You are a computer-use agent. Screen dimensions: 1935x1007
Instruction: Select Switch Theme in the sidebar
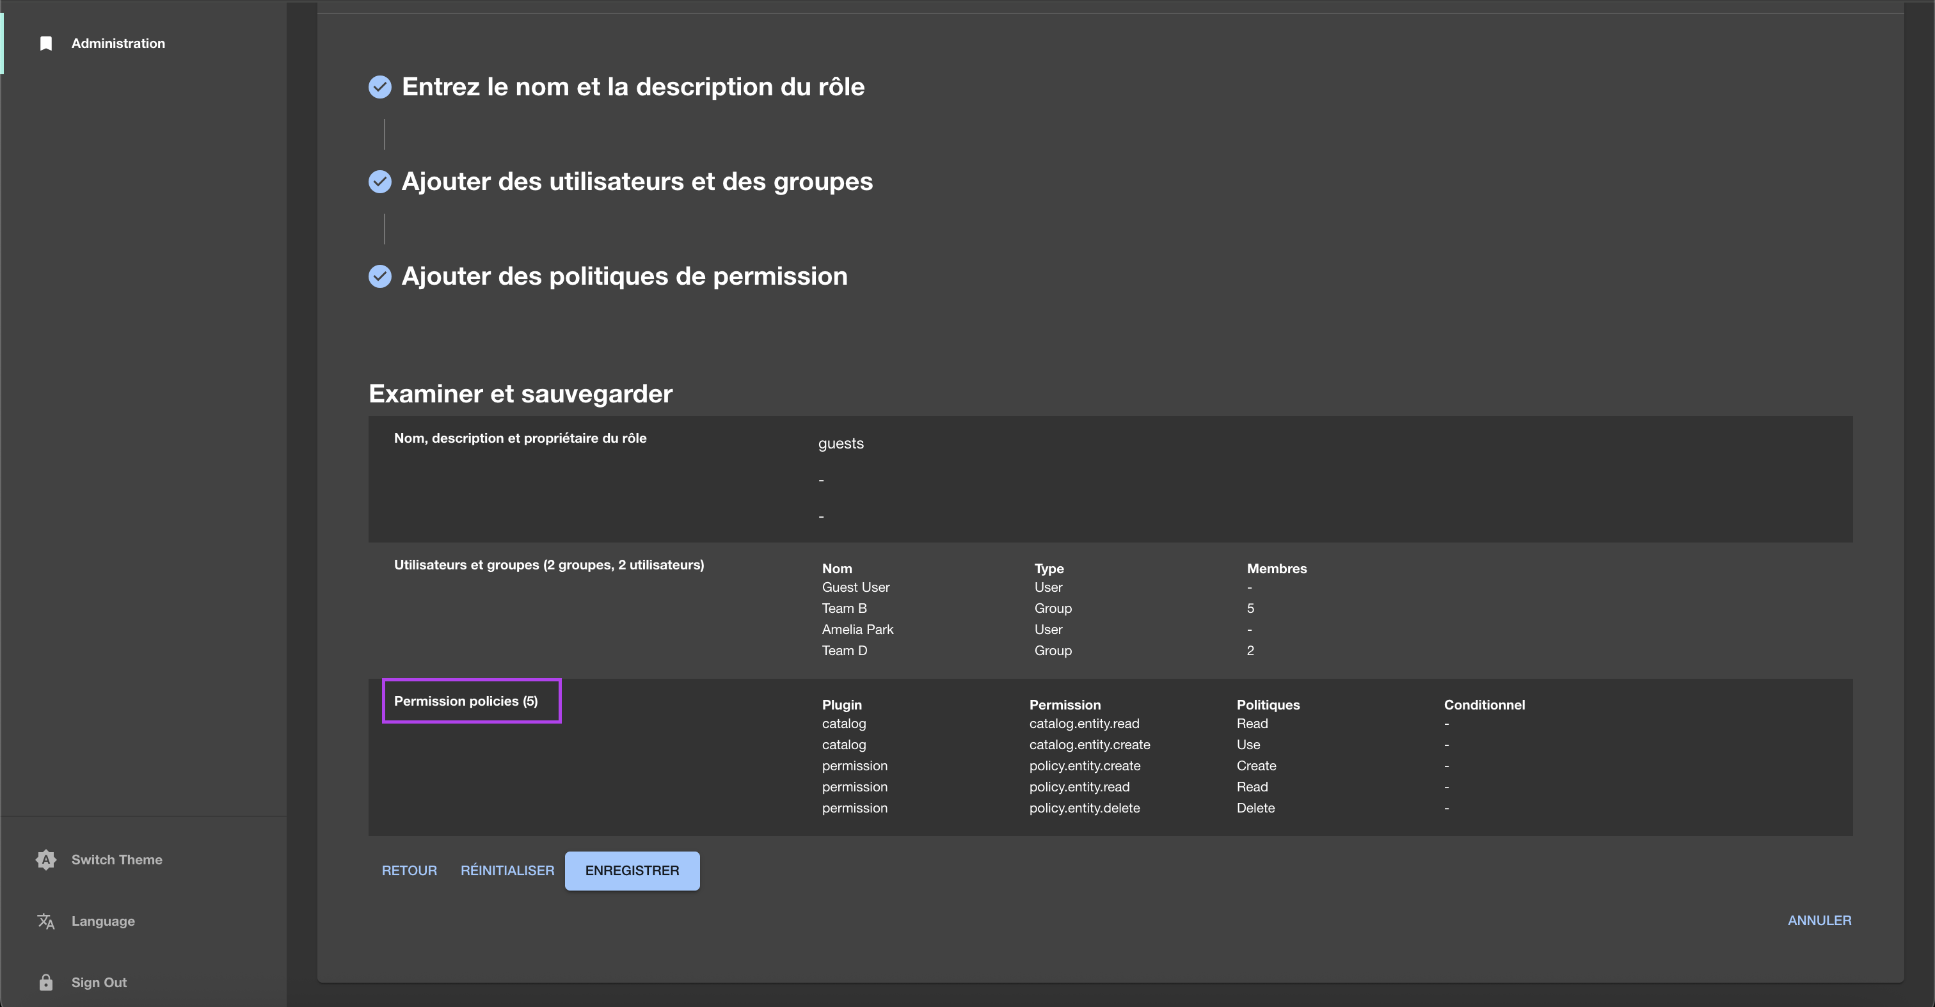[x=116, y=860]
